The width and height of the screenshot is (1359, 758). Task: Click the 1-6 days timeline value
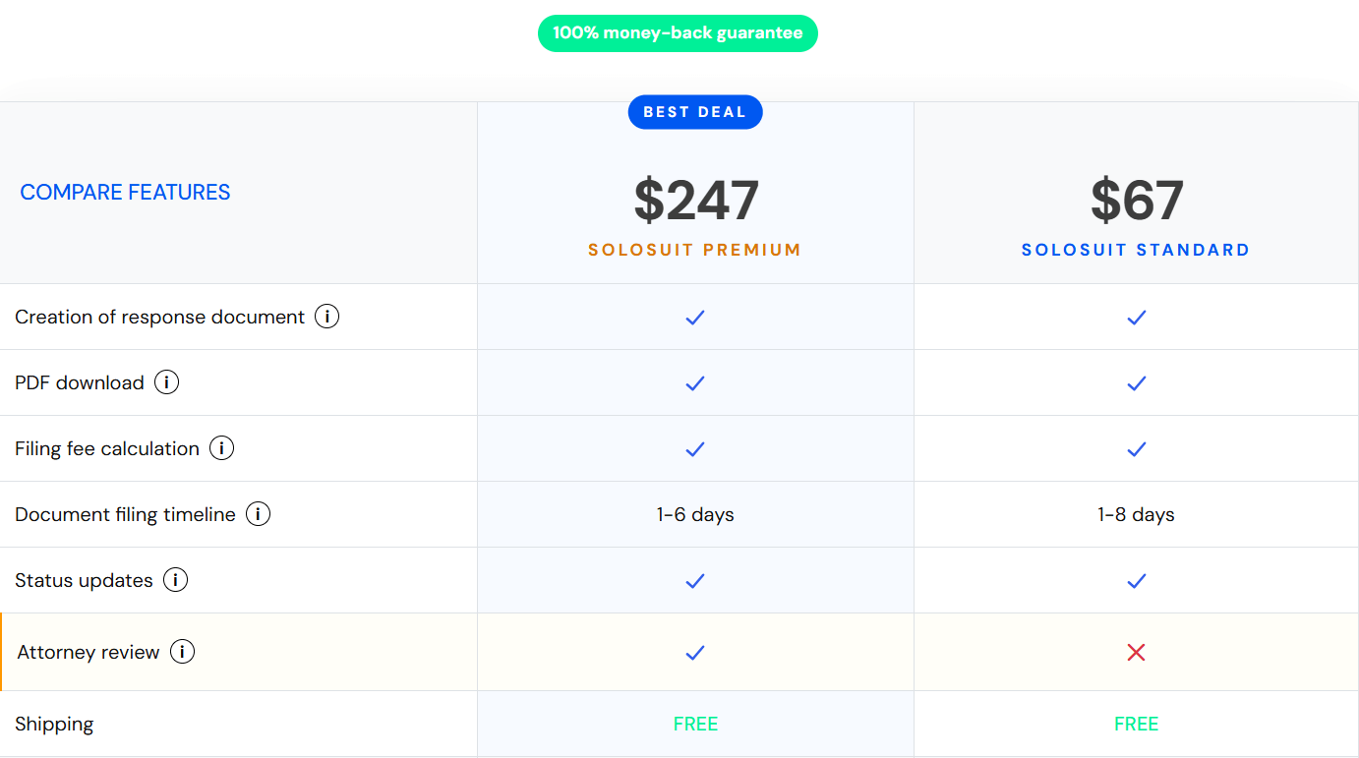[x=695, y=513]
